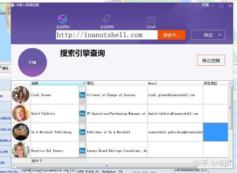Choose the Email envelope search mode
Screen dimensions: 237x173
pyautogui.click(x=151, y=20)
